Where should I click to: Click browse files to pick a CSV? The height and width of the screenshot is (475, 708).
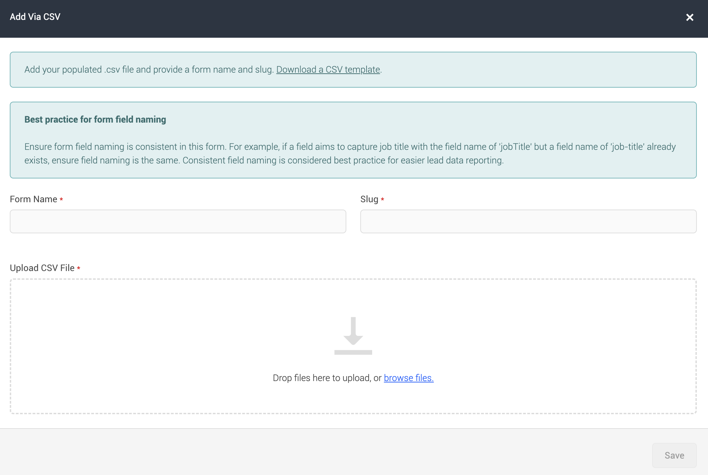pos(408,378)
